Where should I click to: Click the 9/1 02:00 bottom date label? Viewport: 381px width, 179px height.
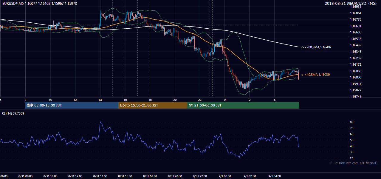point(250,176)
